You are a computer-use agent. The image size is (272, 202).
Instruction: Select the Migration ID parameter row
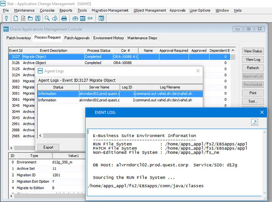(47, 175)
